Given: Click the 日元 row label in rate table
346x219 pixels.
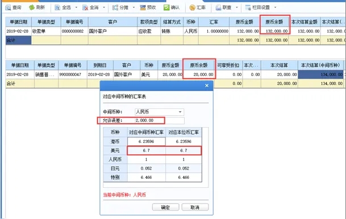Looking at the screenshot, I should 115,169.
